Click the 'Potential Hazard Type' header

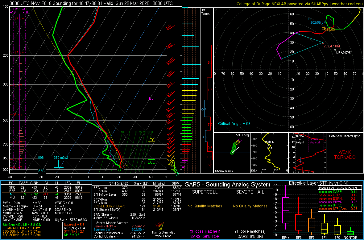pyautogui.click(x=345, y=136)
